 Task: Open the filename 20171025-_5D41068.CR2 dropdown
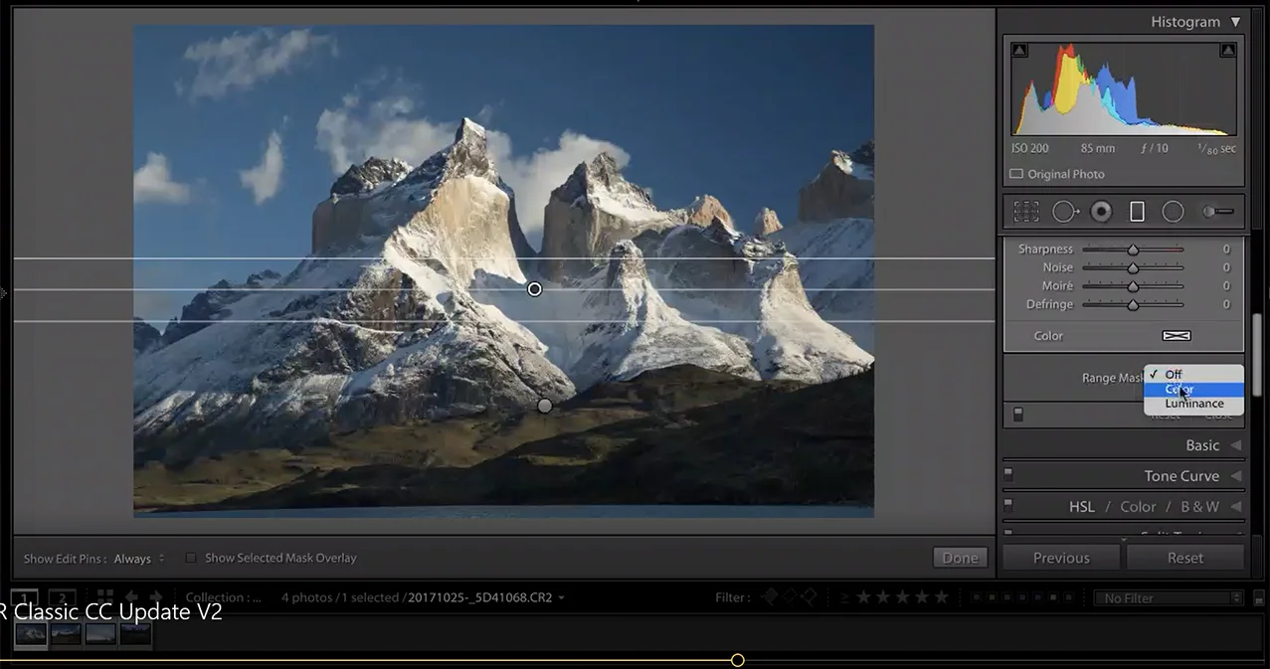click(485, 597)
